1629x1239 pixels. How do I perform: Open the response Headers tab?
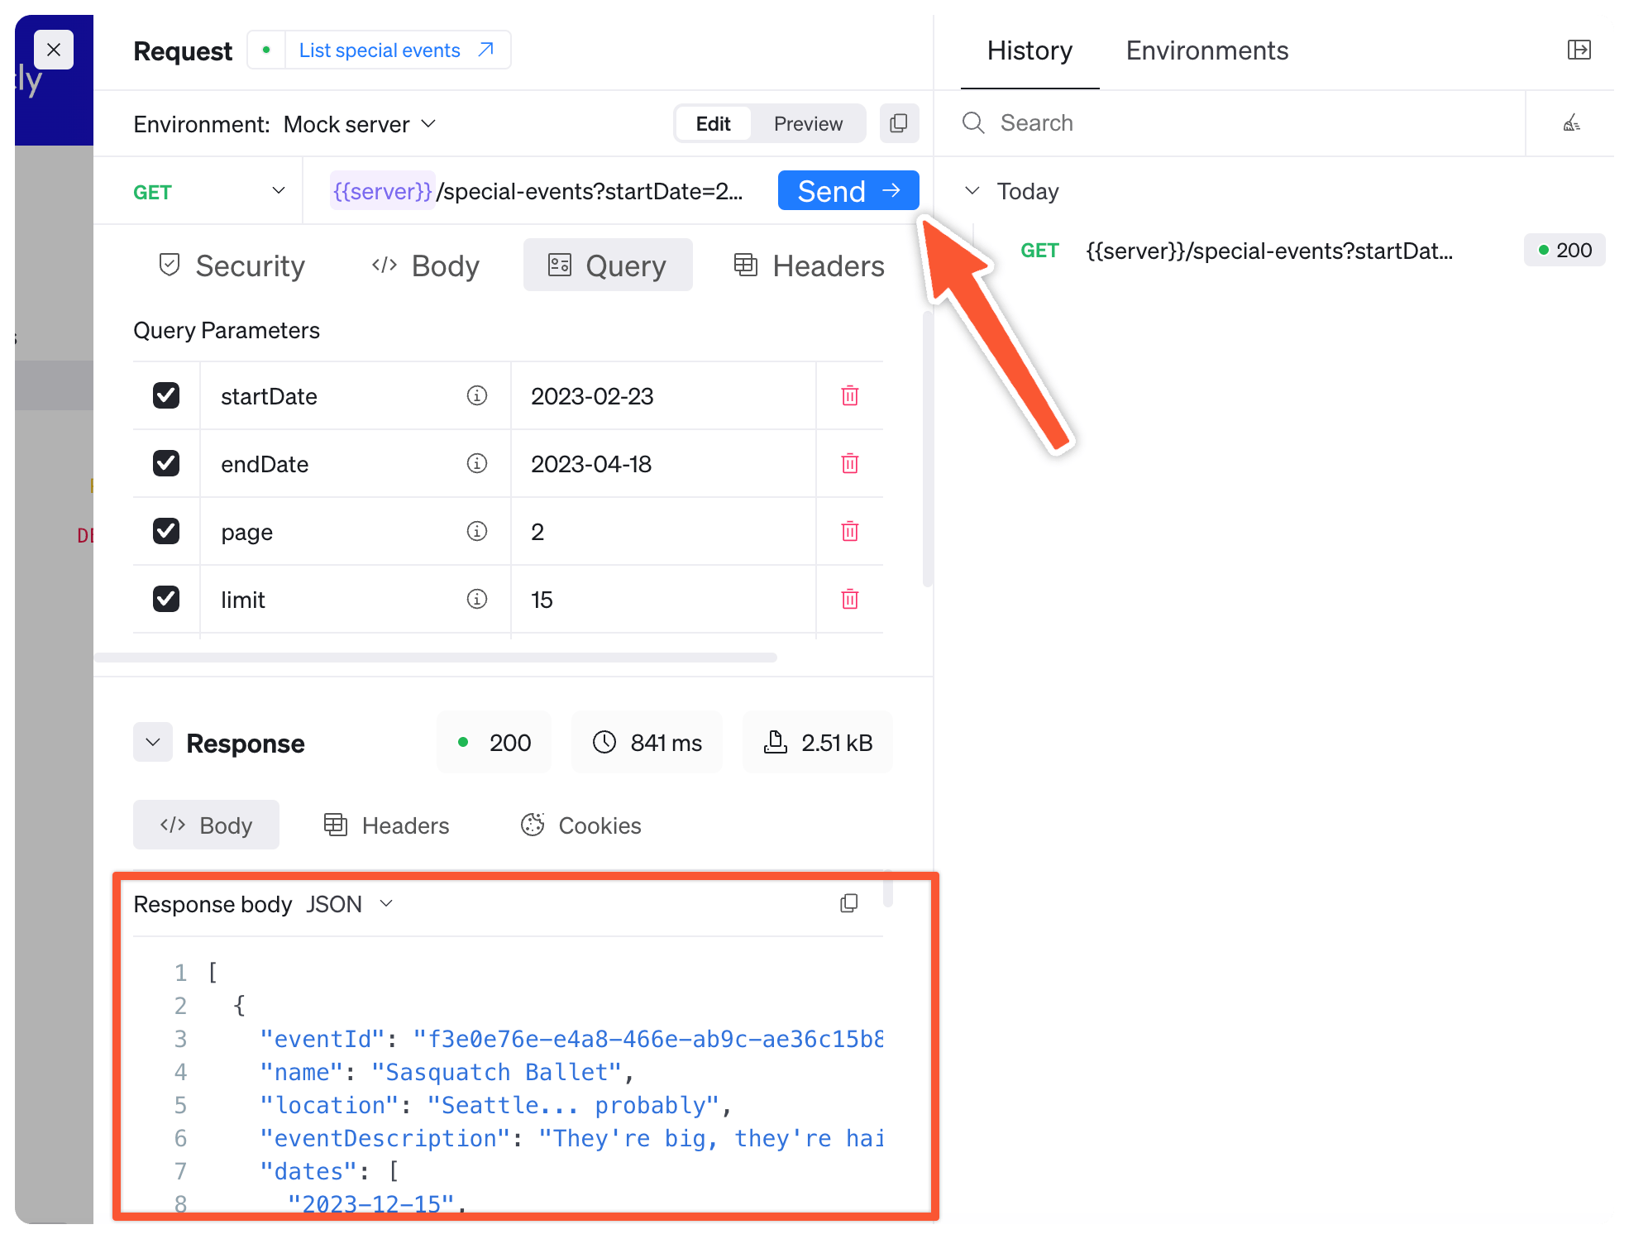pyautogui.click(x=386, y=825)
